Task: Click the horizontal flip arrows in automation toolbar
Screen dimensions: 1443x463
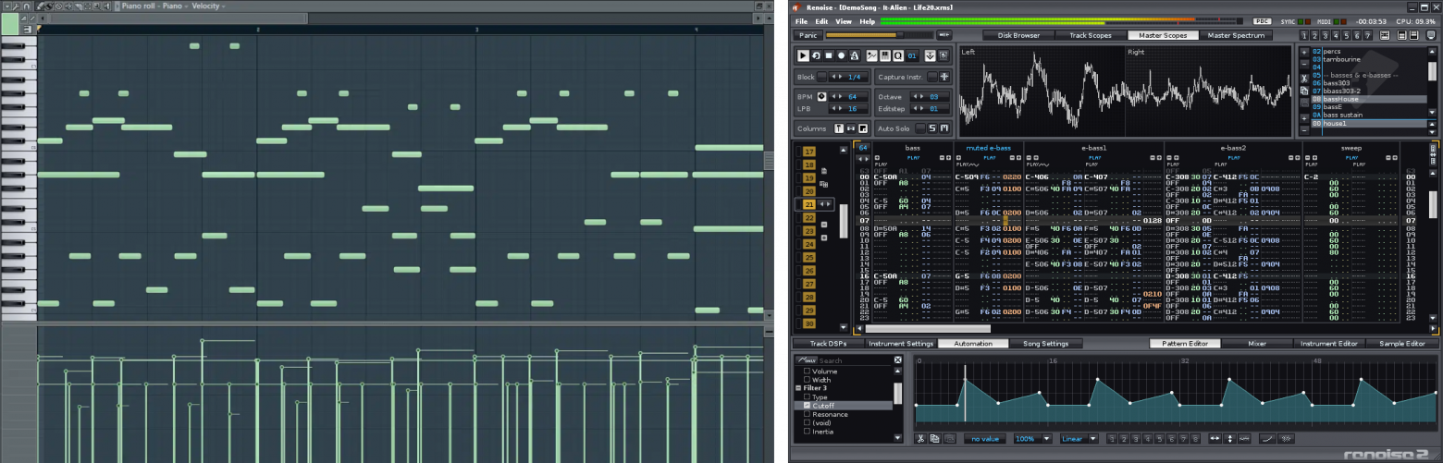Action: tap(1215, 438)
